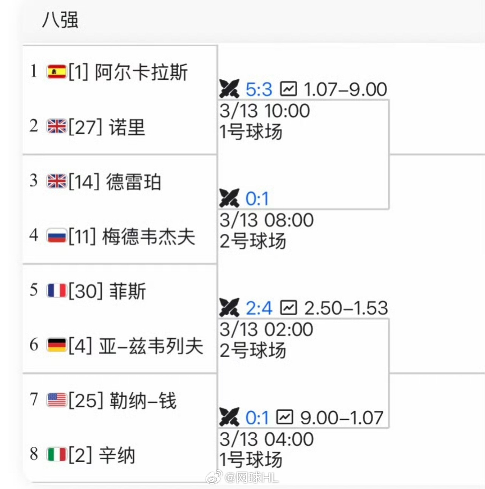Click the 八强 round header
The image size is (485, 489).
(60, 20)
